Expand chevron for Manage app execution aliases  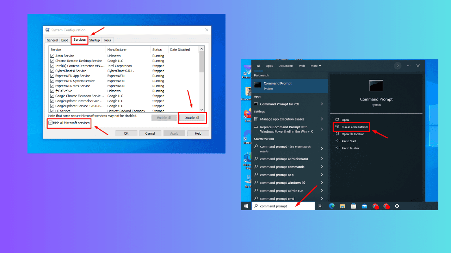(322, 119)
